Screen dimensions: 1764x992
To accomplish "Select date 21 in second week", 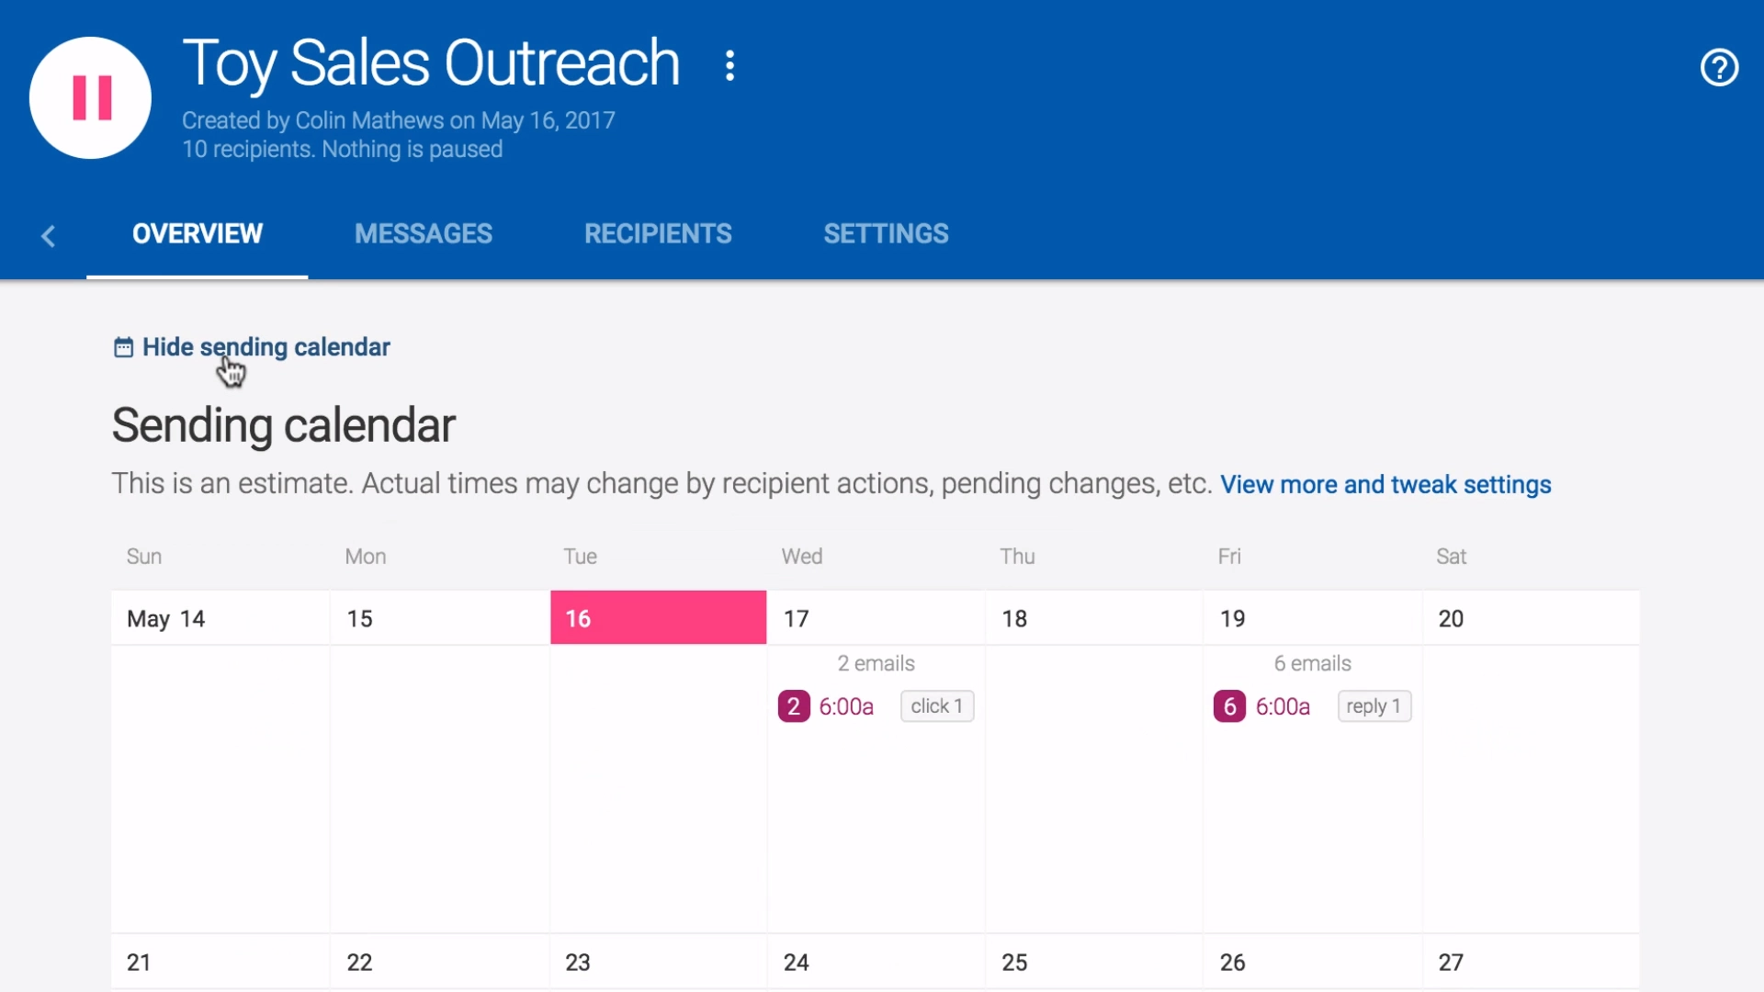I will (x=139, y=963).
